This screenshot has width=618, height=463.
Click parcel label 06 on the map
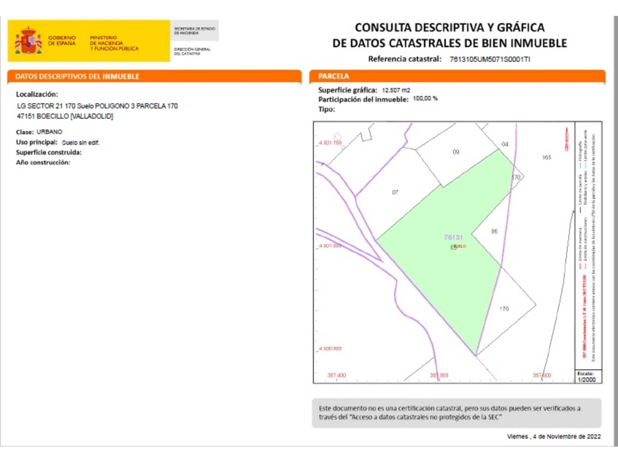[494, 231]
